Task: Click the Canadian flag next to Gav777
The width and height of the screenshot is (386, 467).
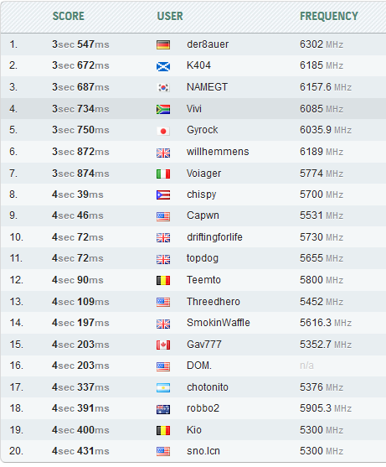Action: [x=163, y=345]
